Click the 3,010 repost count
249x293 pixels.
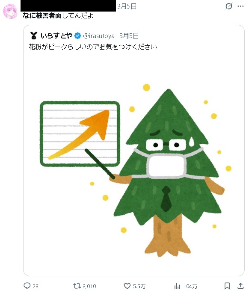[89, 286]
